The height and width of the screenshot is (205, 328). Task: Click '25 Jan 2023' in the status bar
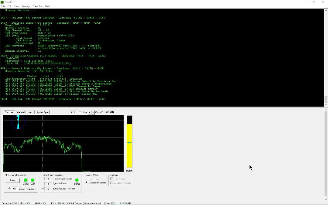pos(110,203)
